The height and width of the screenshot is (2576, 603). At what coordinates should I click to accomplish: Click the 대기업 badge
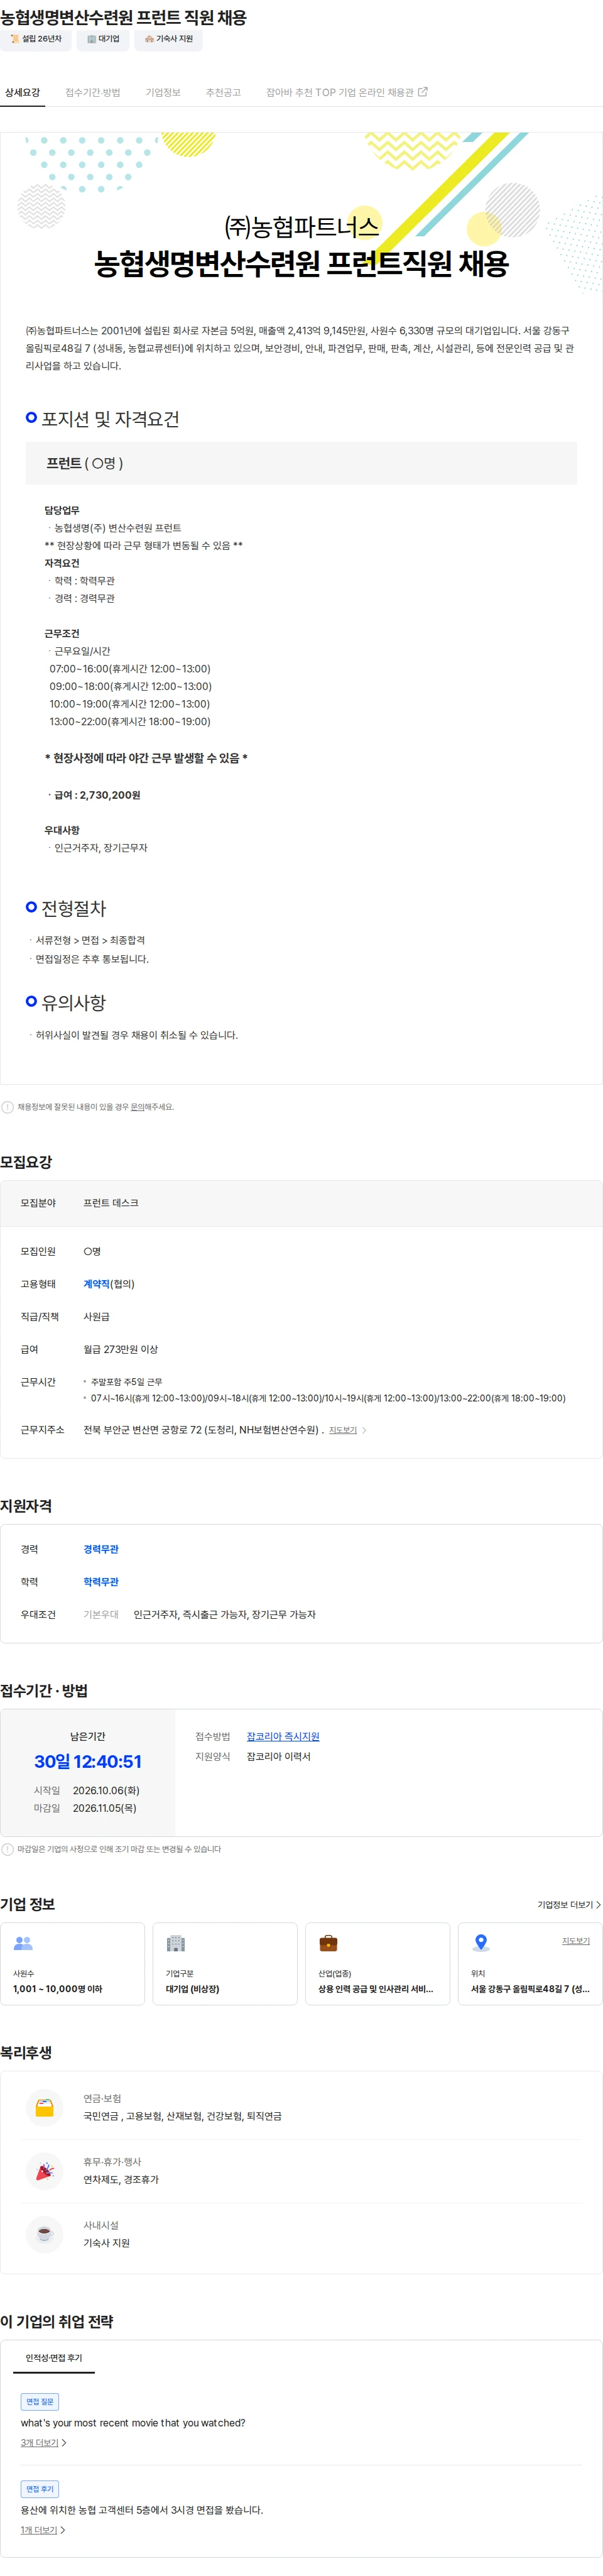coord(102,39)
